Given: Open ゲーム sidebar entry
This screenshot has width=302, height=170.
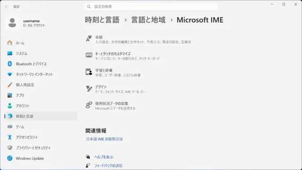Looking at the screenshot, I should click(41, 127).
